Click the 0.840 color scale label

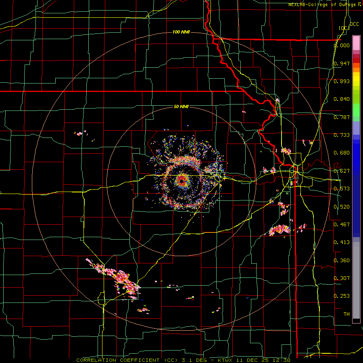tap(342, 99)
